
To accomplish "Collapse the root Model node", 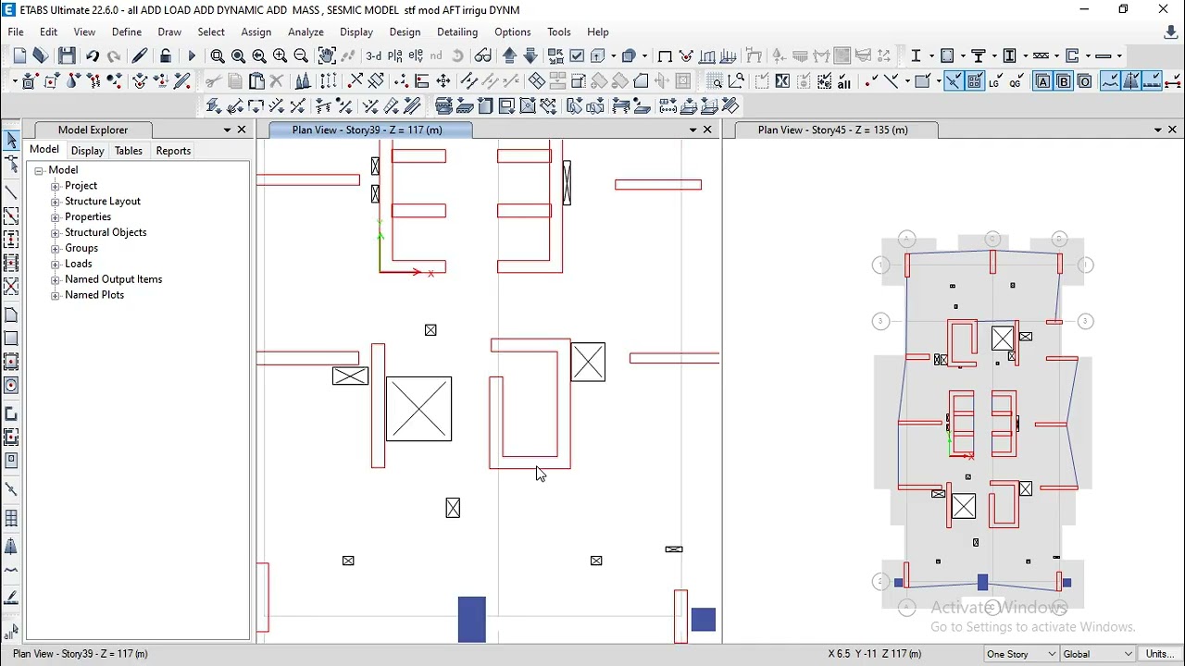I will coord(39,170).
